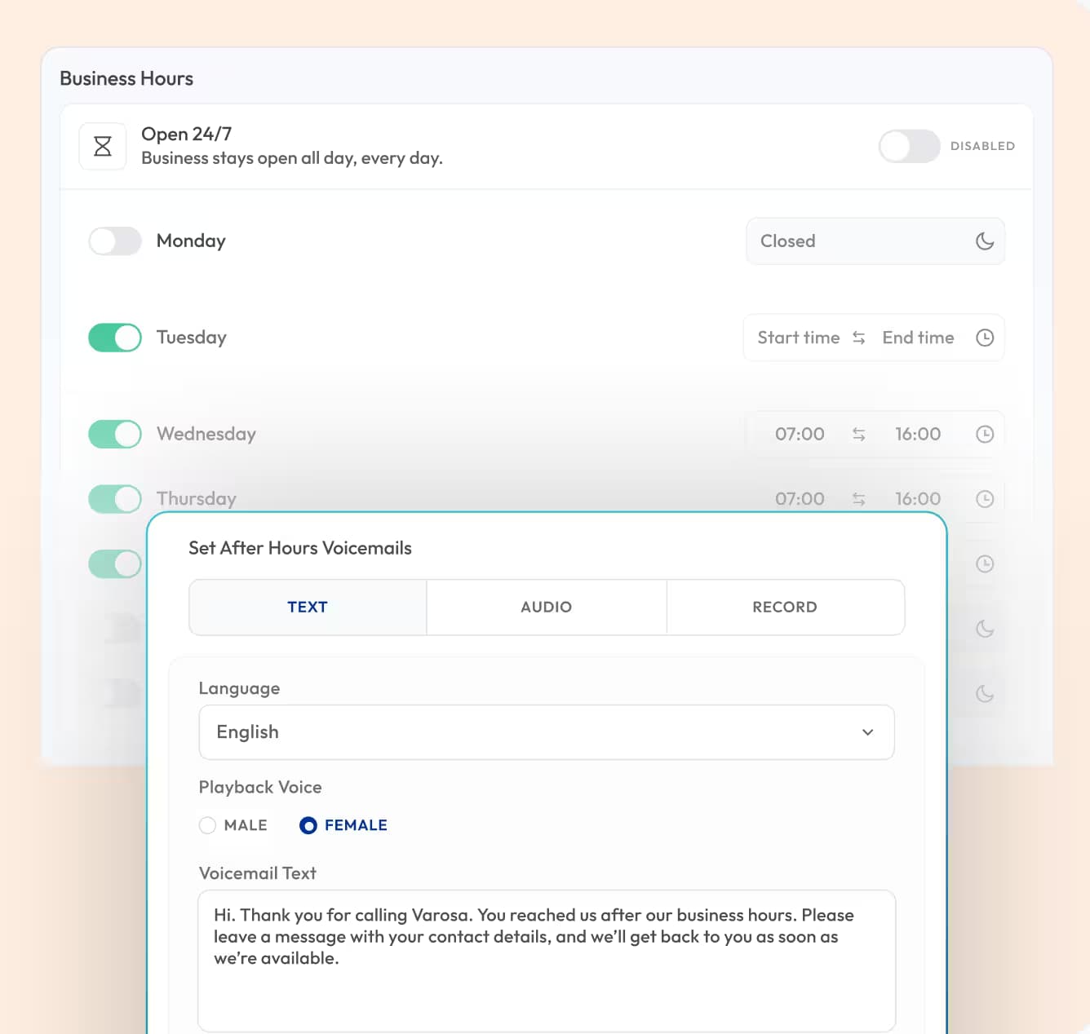Disable the Wednesday toggle

pos(115,434)
